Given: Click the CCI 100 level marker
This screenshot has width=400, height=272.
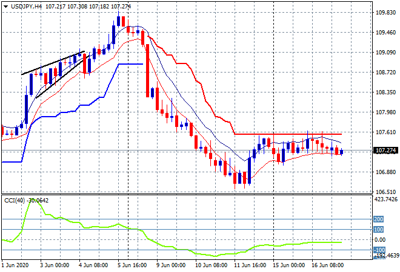Looking at the screenshot, I should point(378,230).
